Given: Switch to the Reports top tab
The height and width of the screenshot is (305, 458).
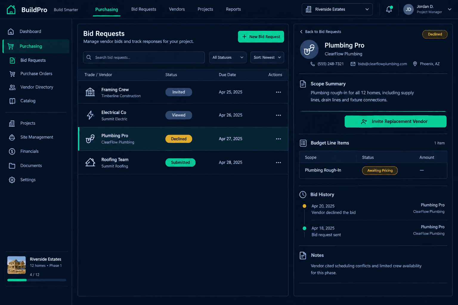Looking at the screenshot, I should (233, 9).
